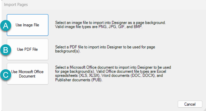Click the teal circle badge labeled A
Viewport: 206px width, 111px height.
(x=6, y=25)
